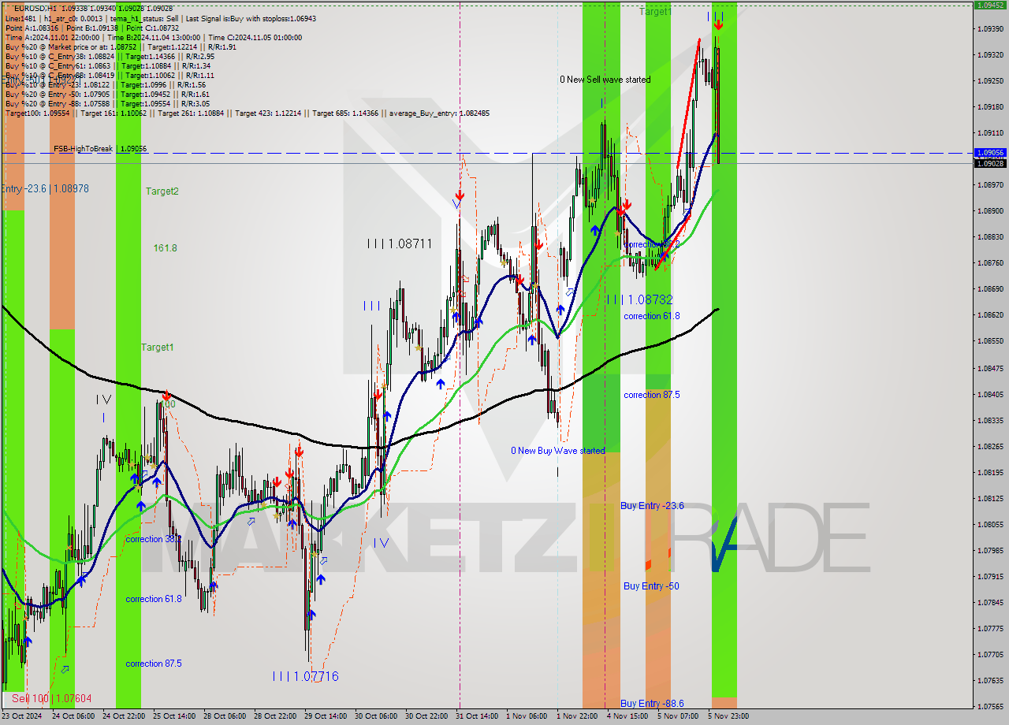This screenshot has width=1009, height=725.
Task: Click the 'Buy Entry -50' label
Action: (x=651, y=586)
